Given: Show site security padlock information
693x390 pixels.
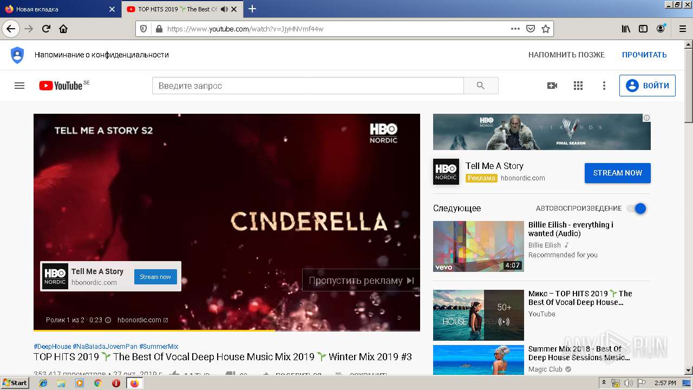Looking at the screenshot, I should (x=159, y=29).
